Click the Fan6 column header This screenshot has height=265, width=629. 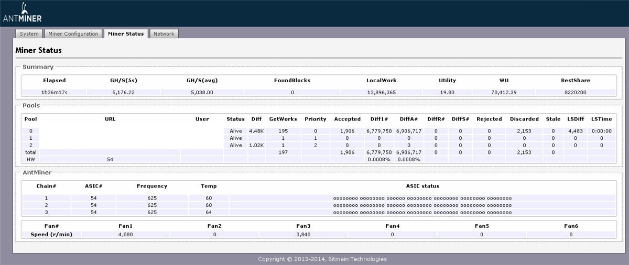[571, 226]
